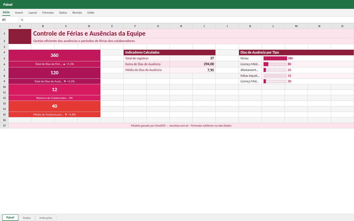The width and height of the screenshot is (354, 221).
Task: Select the dark maroon logo cell A1
Action: tap(20, 36)
